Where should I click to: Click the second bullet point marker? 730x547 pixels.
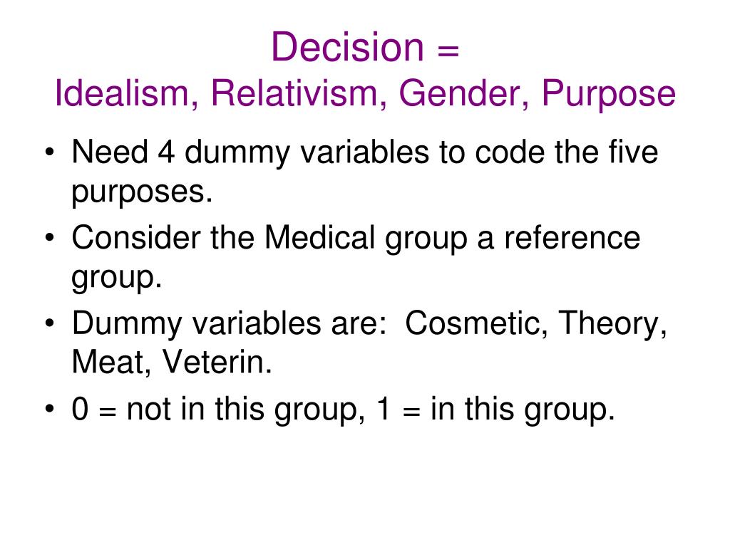[49, 238]
